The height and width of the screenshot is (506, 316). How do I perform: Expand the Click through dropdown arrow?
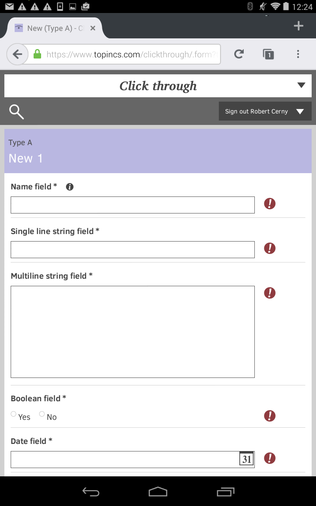point(301,85)
